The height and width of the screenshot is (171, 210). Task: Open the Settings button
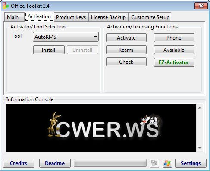[x=191, y=163]
